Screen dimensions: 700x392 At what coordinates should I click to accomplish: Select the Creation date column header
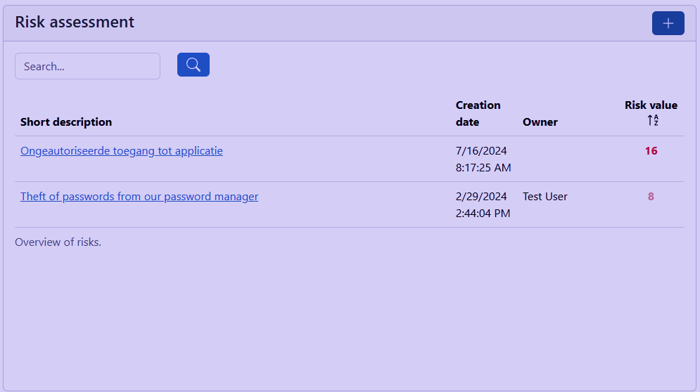(x=478, y=113)
